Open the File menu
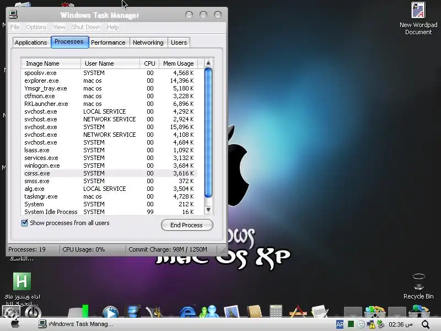 click(x=15, y=27)
